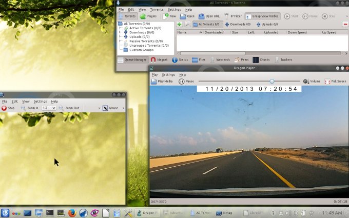Open the Magnet panel
This screenshot has width=349, height=218.
159,60
